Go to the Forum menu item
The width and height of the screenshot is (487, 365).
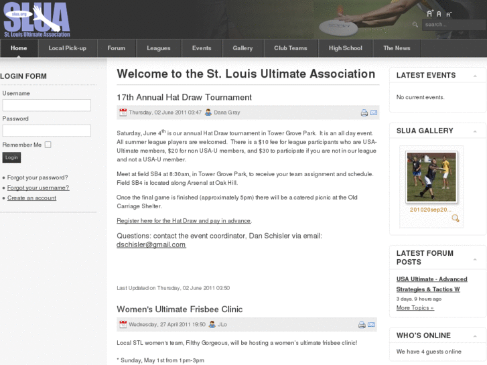pos(117,48)
